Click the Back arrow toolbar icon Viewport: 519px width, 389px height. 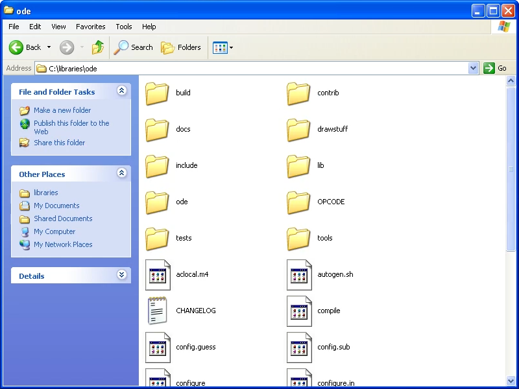(x=16, y=47)
